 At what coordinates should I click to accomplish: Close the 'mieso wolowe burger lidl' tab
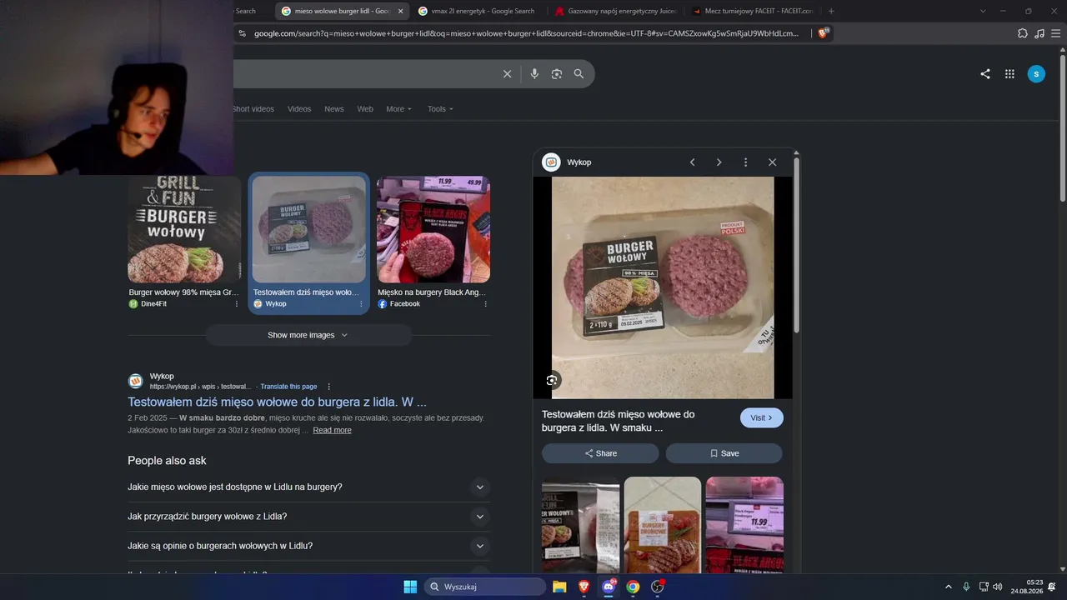pyautogui.click(x=400, y=11)
